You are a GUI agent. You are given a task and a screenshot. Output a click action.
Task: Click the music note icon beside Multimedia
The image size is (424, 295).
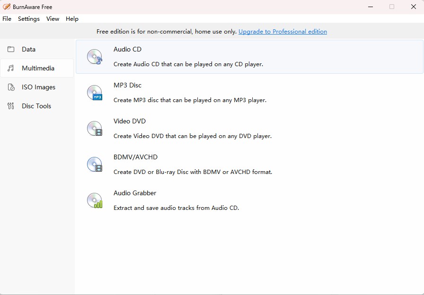(10, 68)
